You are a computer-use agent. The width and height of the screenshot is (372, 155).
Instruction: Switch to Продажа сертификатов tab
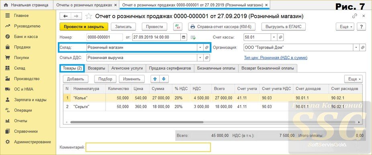[x=170, y=68]
